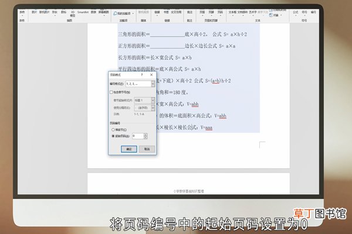Screen dimensions: 352x234
Task: Confirm with the OK (确定) button
Action: coord(129,149)
